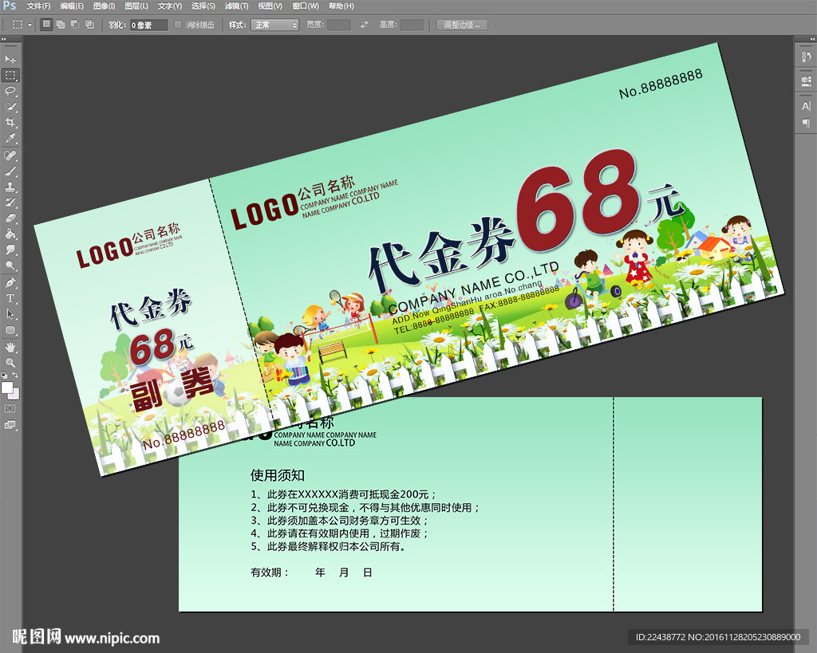Viewport: 817px width, 653px height.
Task: Toggle the 消除锯齿 anti-alias checkbox
Action: point(178,25)
